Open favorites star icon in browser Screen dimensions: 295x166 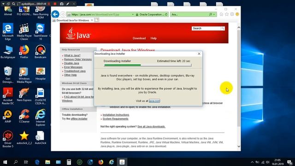click(x=227, y=14)
